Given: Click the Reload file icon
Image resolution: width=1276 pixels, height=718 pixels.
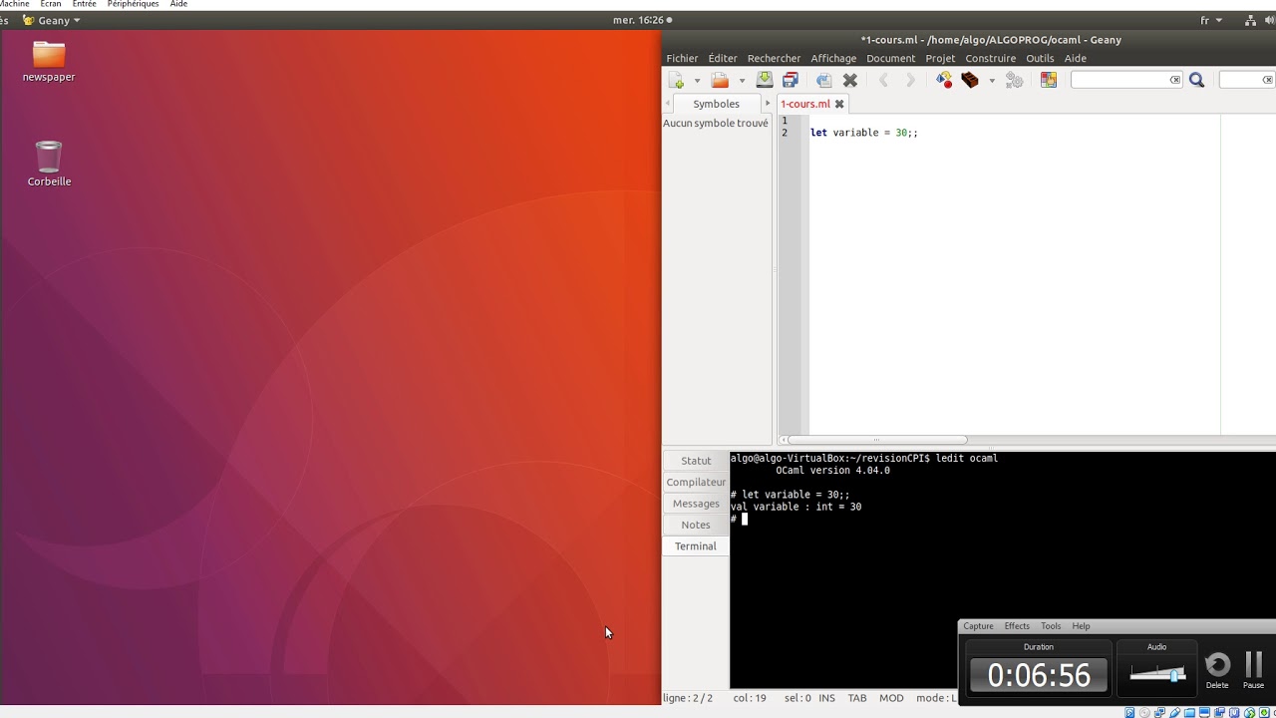Looking at the screenshot, I should [823, 81].
